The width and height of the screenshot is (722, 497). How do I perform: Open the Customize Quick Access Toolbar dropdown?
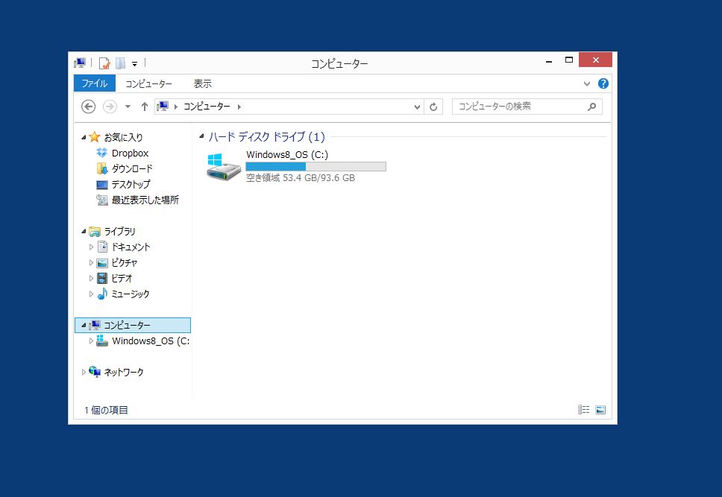tap(134, 64)
